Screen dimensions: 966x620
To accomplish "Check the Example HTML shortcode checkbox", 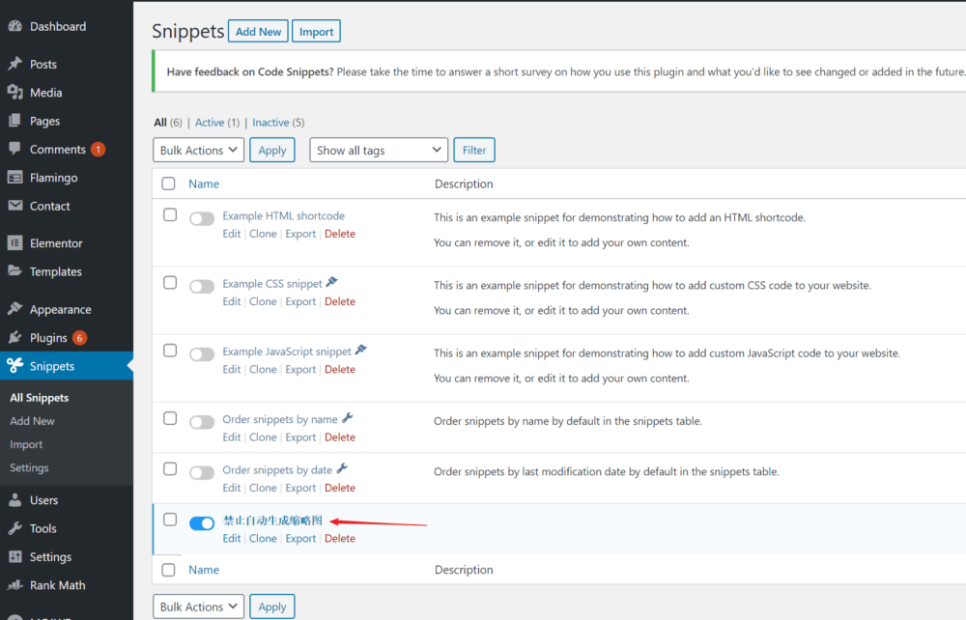I will [x=170, y=215].
